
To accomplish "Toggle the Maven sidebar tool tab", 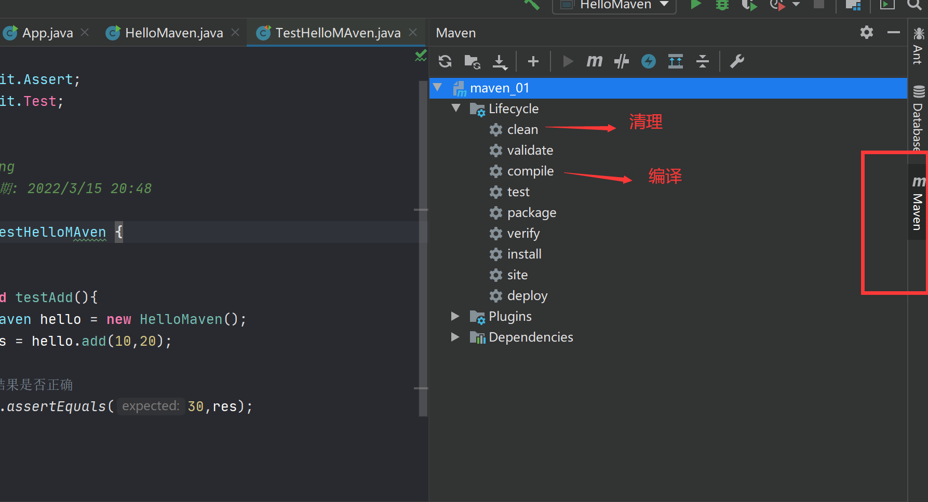I will (x=918, y=202).
